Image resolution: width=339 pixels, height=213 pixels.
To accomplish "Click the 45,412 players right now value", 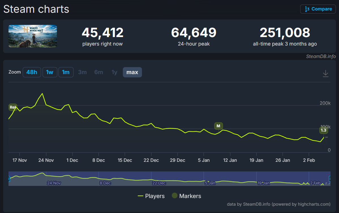I will [103, 33].
